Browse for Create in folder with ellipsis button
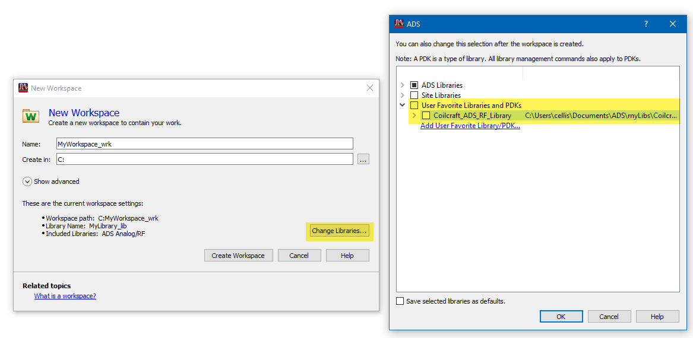The image size is (693, 338). click(x=363, y=160)
